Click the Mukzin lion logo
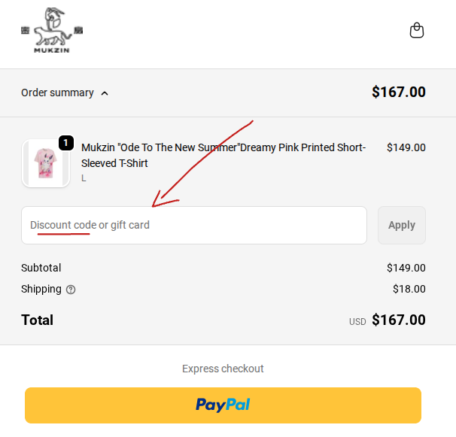The width and height of the screenshot is (456, 437). point(51,30)
